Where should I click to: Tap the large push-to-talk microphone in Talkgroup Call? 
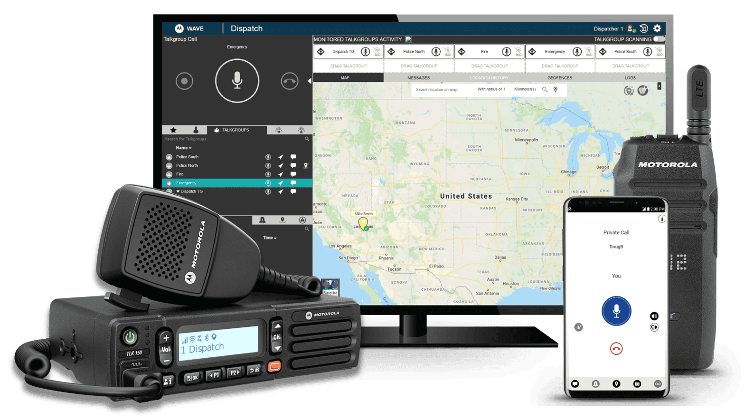coord(237,81)
